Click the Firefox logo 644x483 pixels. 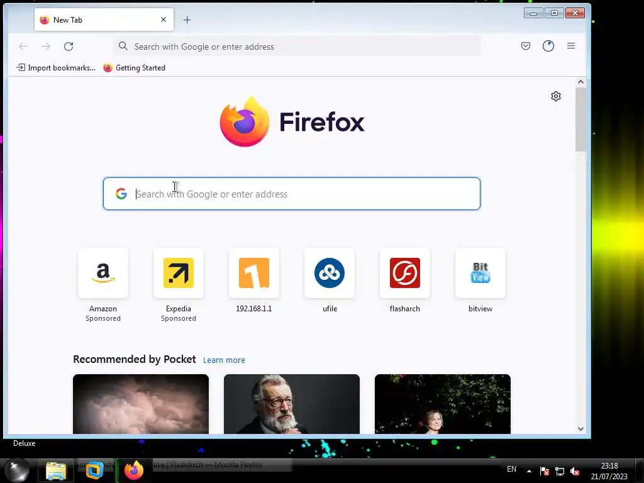[x=292, y=122]
